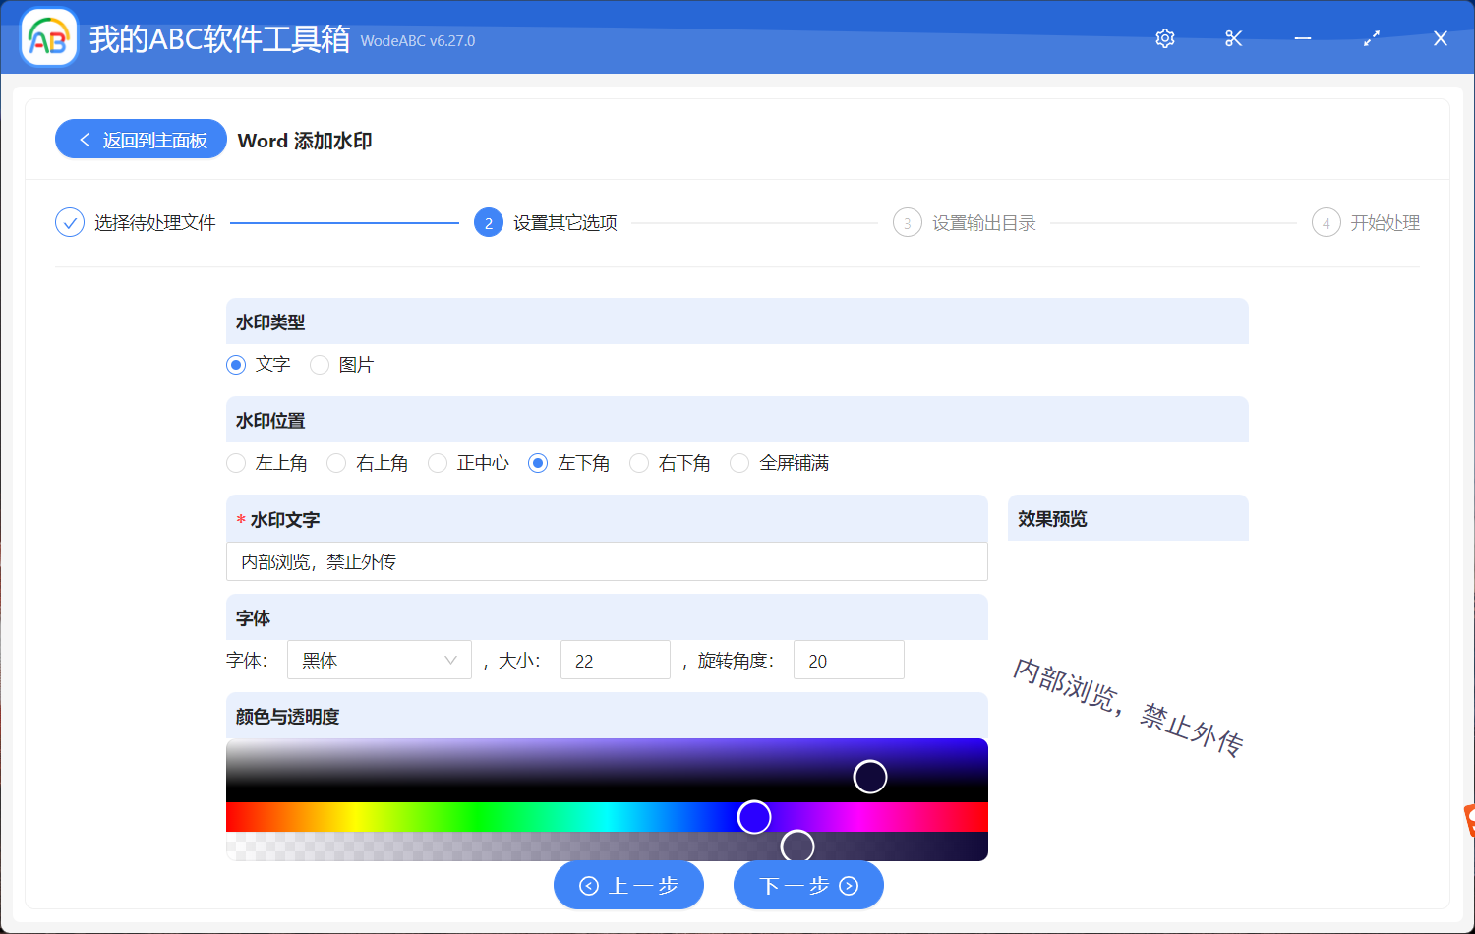Select the 全屏铺满 watermark position
The width and height of the screenshot is (1475, 934).
[739, 462]
